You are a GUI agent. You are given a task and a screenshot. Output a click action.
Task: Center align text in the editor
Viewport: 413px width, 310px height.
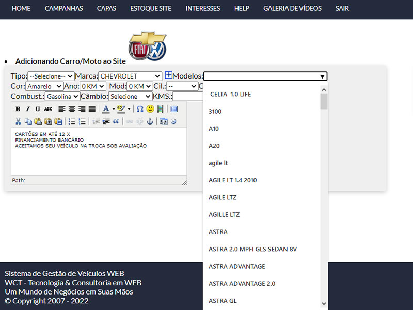pos(72,109)
